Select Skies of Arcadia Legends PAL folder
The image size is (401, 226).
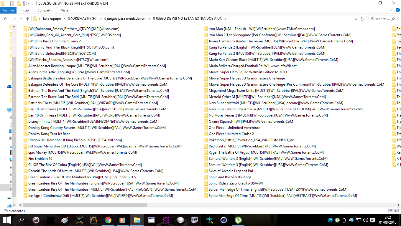pyautogui.click(x=229, y=171)
